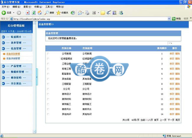Click arrow icon beside 表单管理
This screenshot has height=138, width=192.
[x=4, y=43]
